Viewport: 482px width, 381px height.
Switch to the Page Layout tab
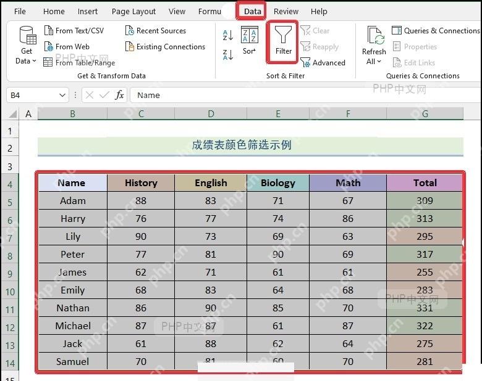click(133, 11)
